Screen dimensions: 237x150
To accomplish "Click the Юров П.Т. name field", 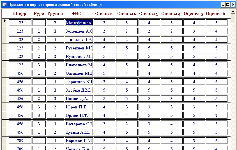I will pos(79,107).
